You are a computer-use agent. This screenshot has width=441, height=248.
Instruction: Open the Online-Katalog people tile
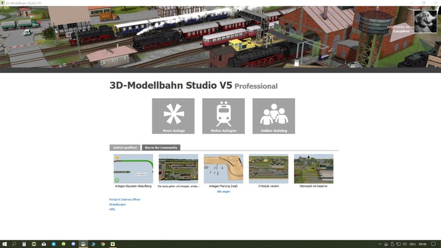point(273,116)
